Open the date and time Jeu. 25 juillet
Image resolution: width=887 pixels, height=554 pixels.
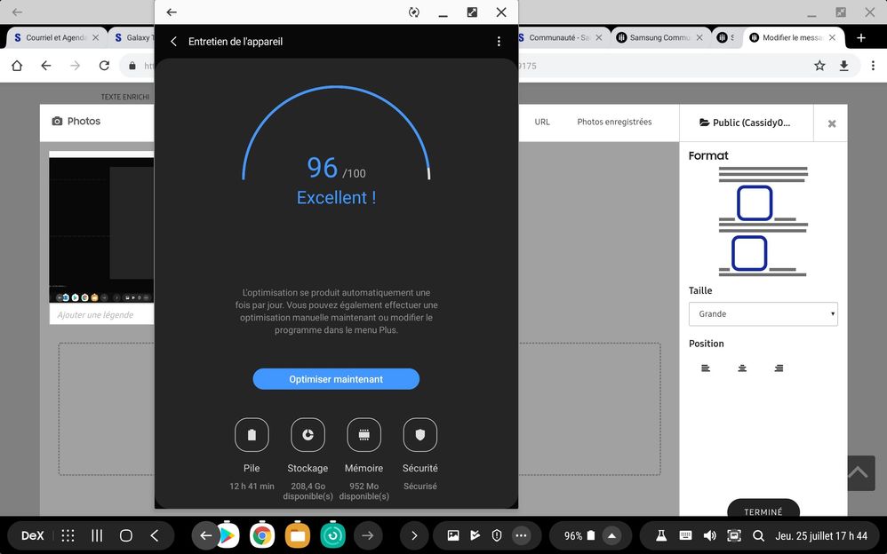pos(821,535)
